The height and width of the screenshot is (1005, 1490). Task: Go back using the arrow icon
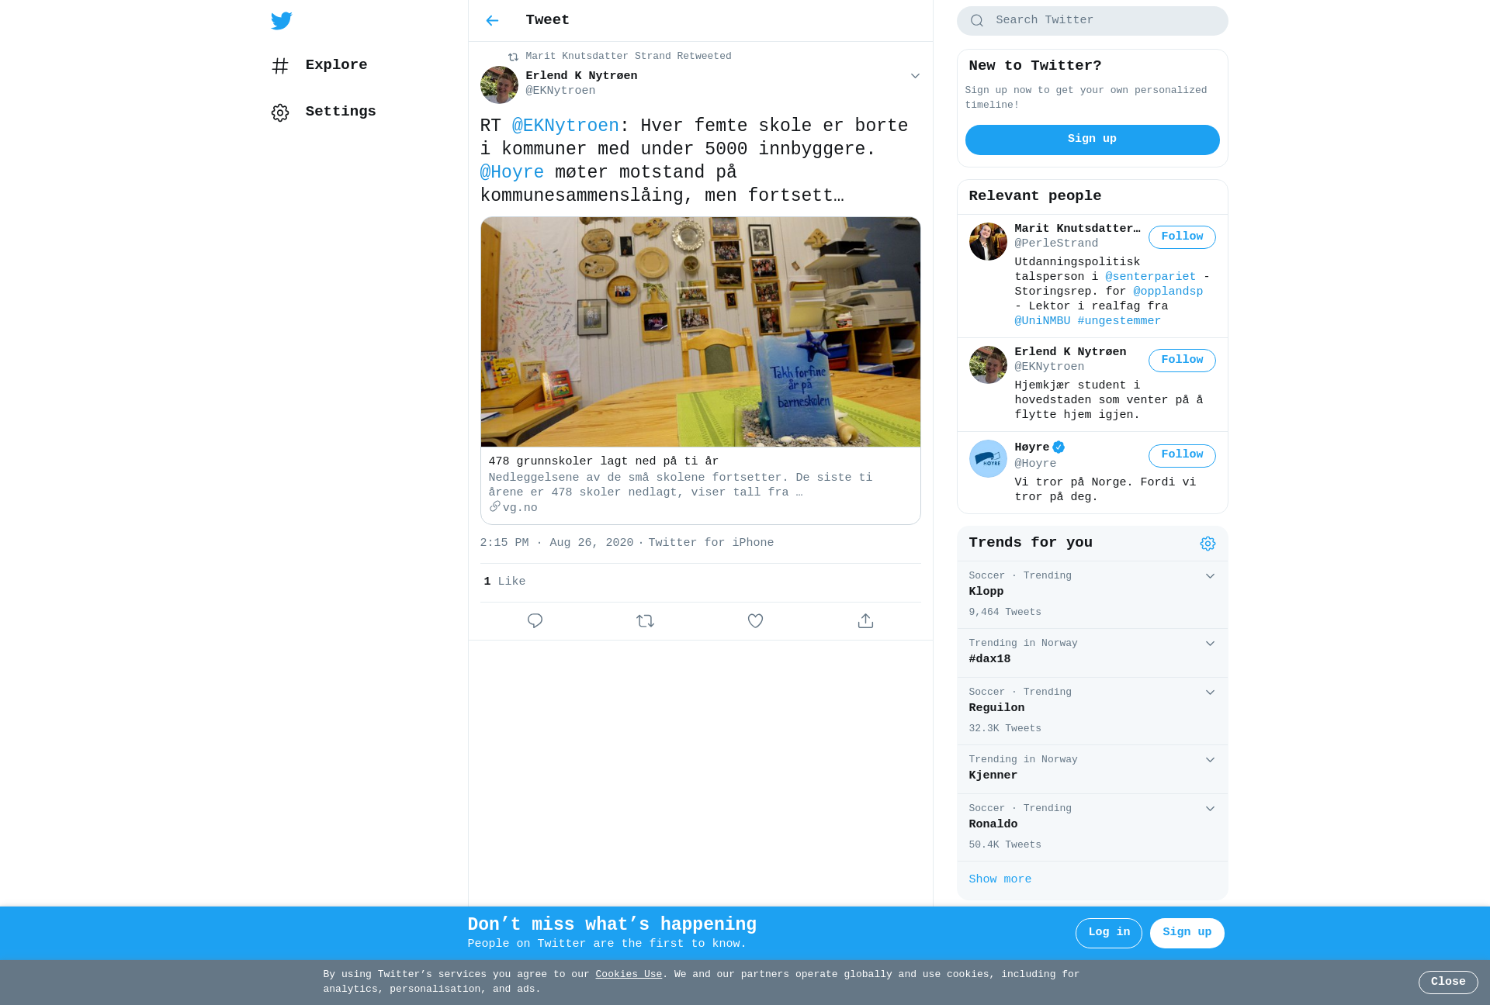tap(492, 21)
